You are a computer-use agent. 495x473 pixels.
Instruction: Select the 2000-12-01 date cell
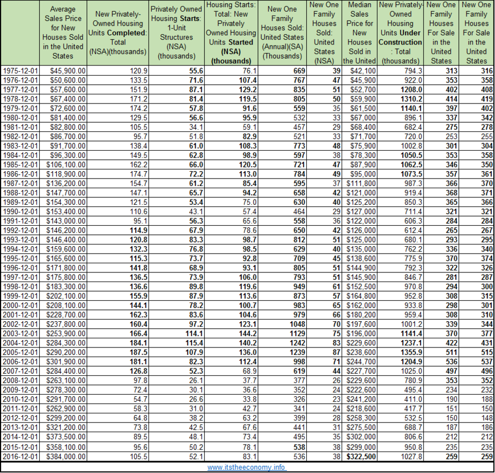(x=20, y=305)
